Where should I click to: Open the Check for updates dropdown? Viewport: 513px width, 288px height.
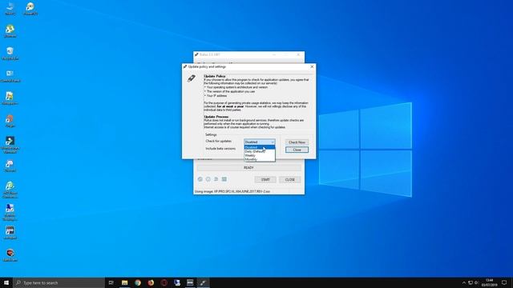tap(260, 142)
